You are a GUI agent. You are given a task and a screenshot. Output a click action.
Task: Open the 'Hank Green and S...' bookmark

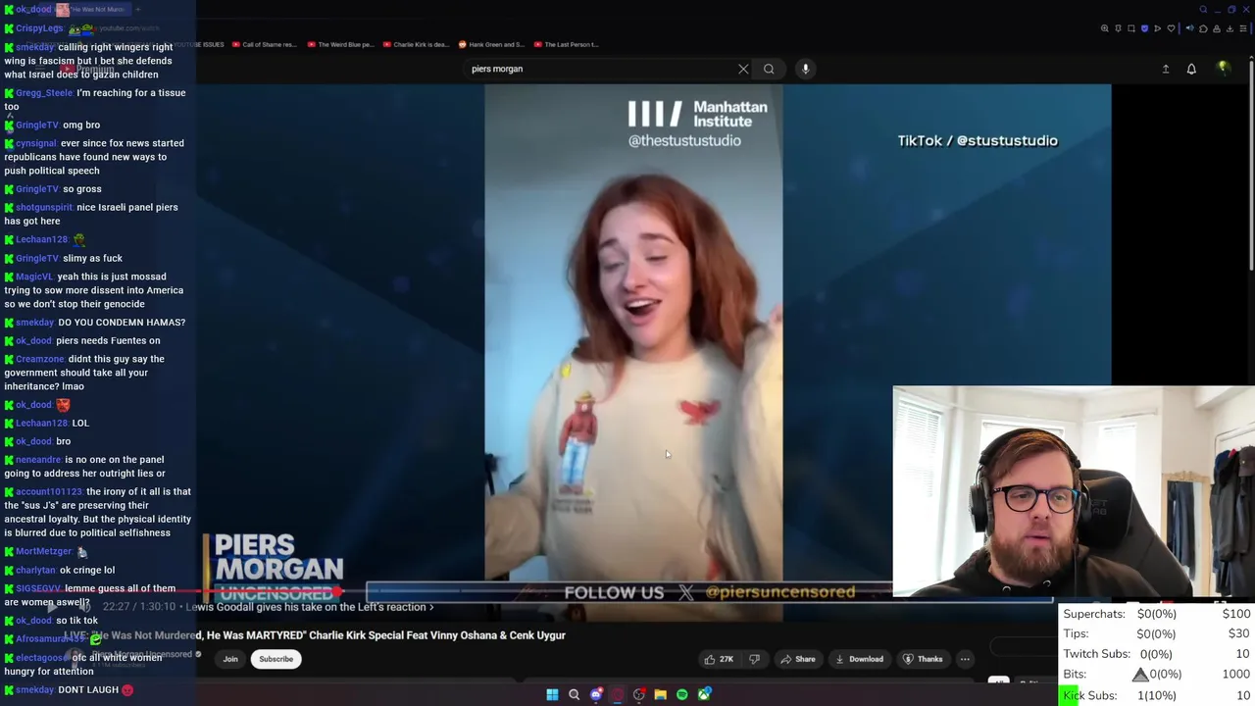491,44
